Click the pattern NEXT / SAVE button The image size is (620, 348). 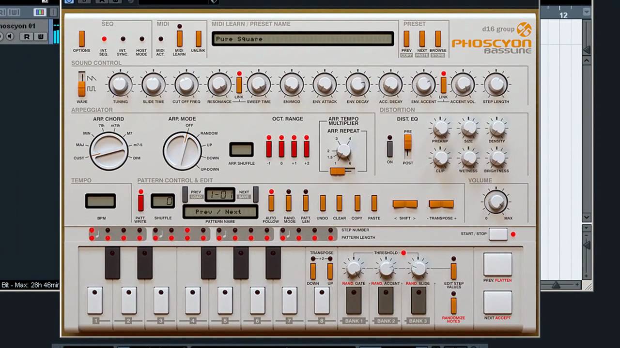point(255,195)
